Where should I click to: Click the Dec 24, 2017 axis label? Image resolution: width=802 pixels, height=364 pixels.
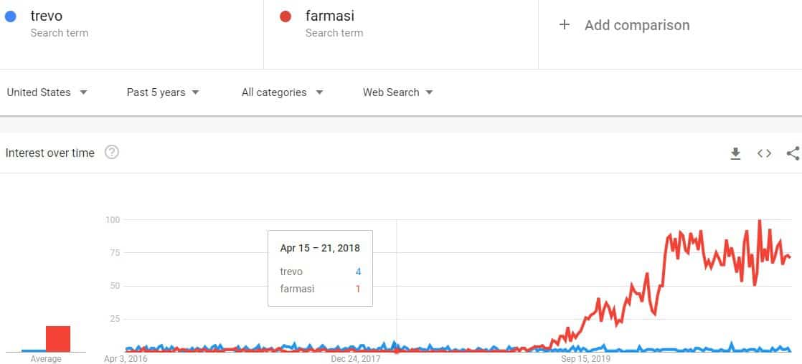356,359
